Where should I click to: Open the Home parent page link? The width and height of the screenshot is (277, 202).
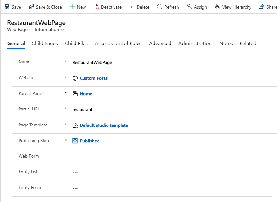[x=86, y=94]
